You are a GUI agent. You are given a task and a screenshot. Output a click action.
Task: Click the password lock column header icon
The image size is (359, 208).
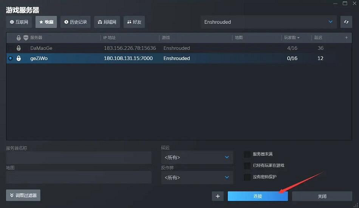coord(19,38)
